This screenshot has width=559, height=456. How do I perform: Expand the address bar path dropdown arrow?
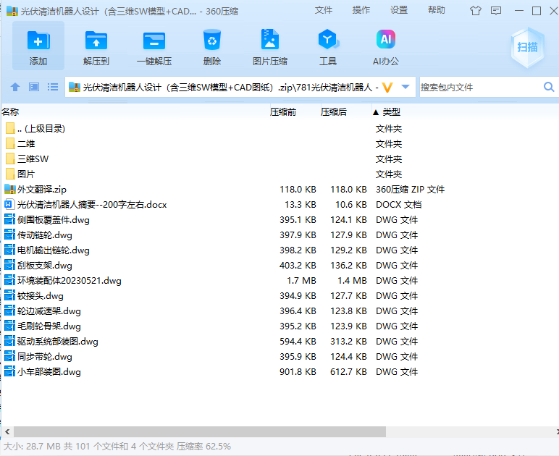coord(405,87)
